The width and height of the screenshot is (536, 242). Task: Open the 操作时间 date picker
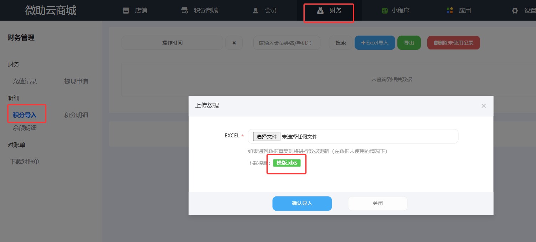click(172, 42)
